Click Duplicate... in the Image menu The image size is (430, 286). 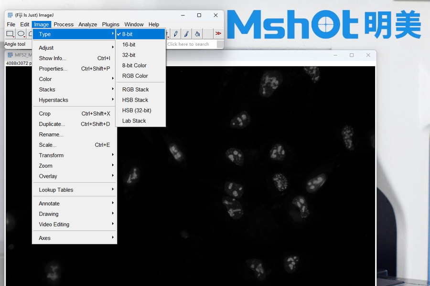pyautogui.click(x=52, y=124)
